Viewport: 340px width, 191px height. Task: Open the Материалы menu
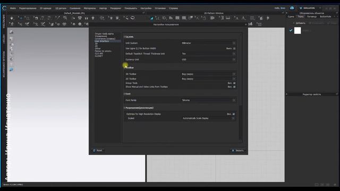[x=90, y=8]
